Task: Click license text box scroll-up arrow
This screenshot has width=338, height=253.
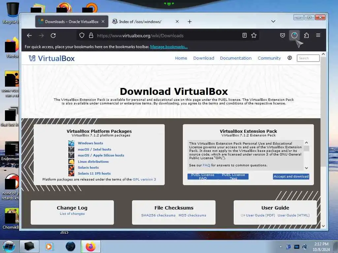Action: tap(306, 143)
